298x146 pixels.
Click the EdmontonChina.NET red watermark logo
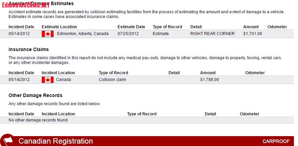tap(26, 4)
